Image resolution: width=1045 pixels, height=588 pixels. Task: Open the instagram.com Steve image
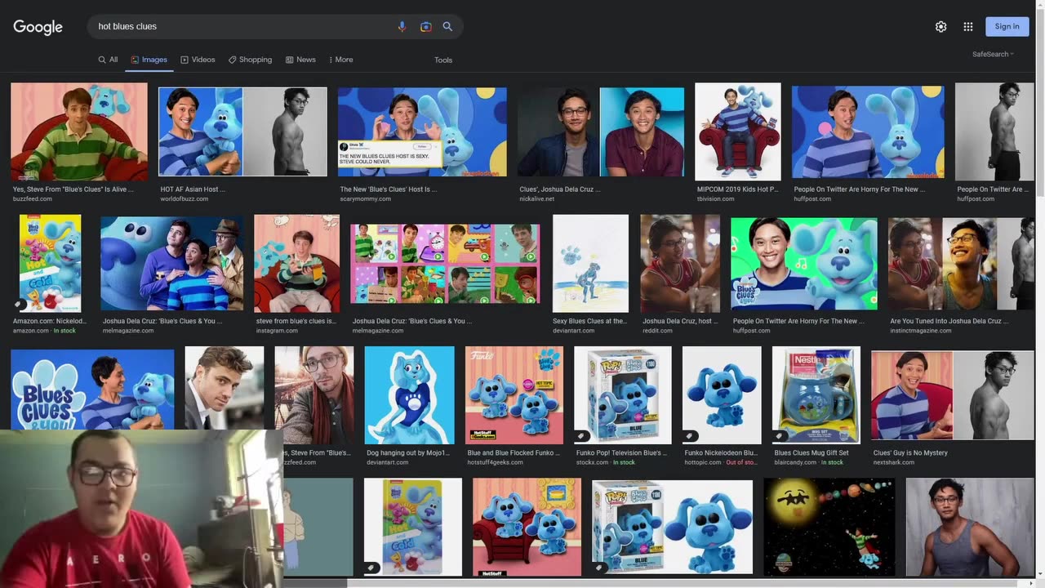(x=296, y=263)
